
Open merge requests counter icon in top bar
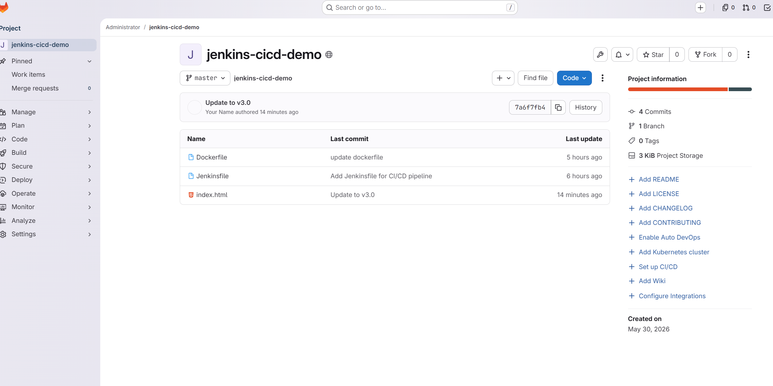[x=749, y=8]
